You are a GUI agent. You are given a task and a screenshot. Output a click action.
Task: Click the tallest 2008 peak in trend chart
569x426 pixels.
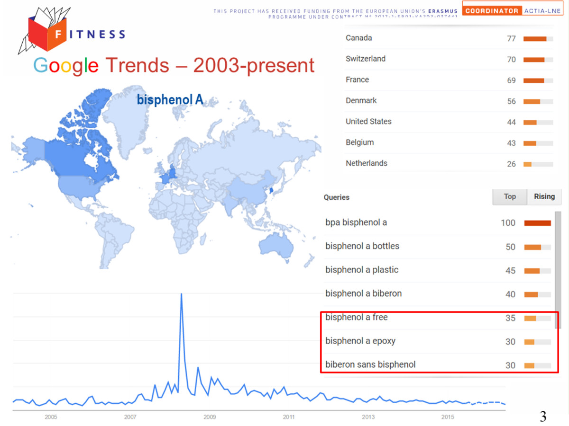[x=181, y=294]
